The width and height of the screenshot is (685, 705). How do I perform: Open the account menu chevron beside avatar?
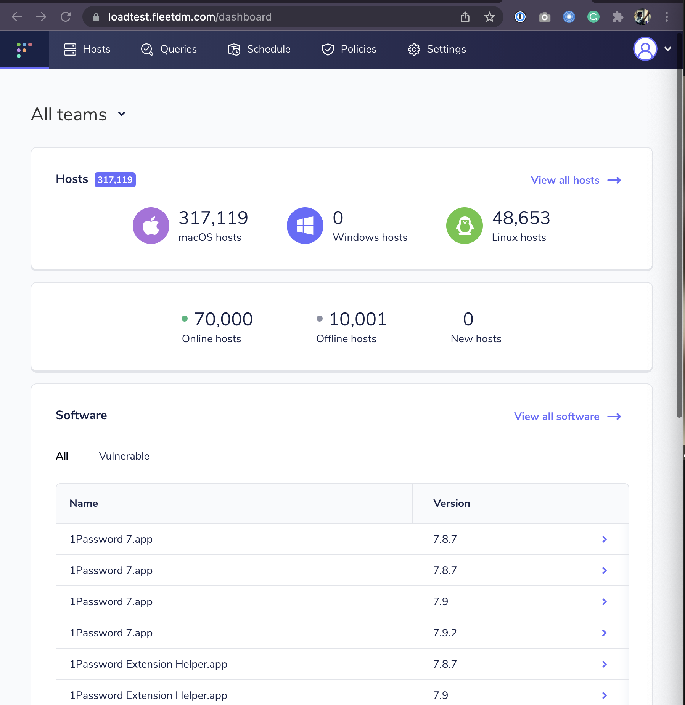668,49
